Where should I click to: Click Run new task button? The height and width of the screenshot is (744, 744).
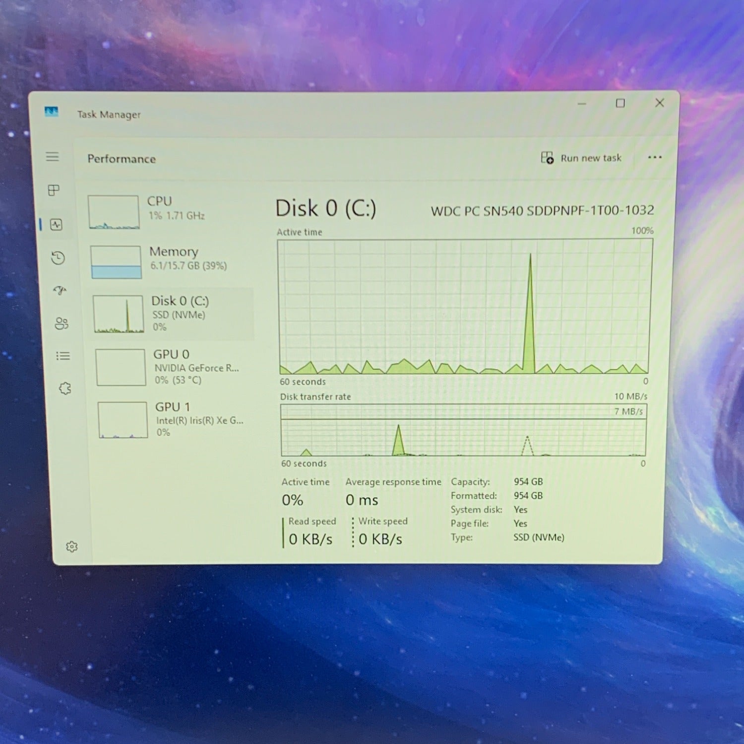(x=581, y=158)
